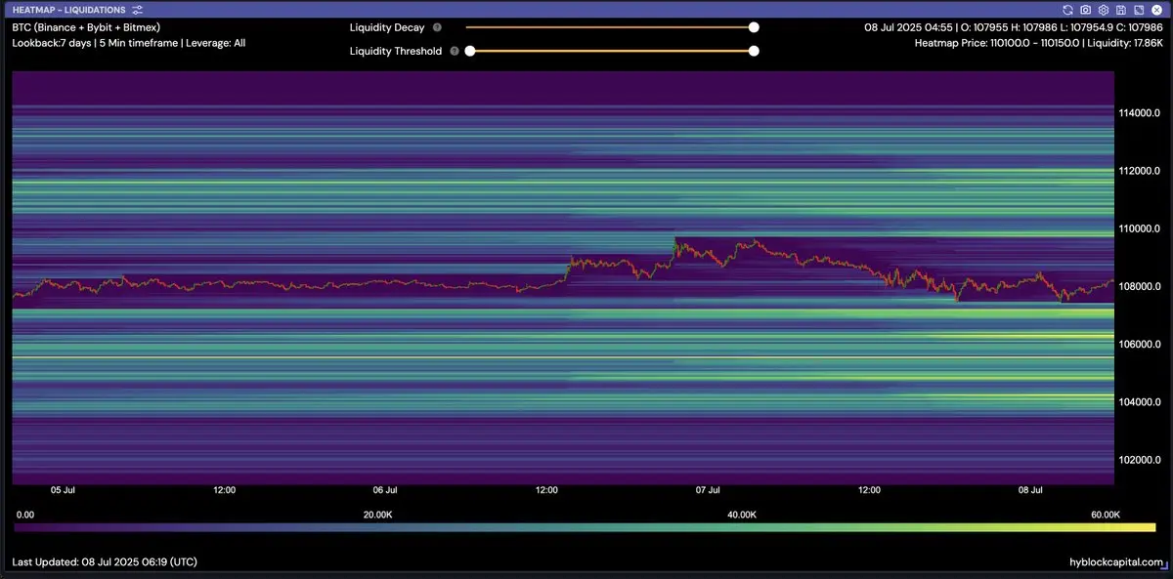Expand the heatmap panel to fullscreen

pyautogui.click(x=1138, y=10)
